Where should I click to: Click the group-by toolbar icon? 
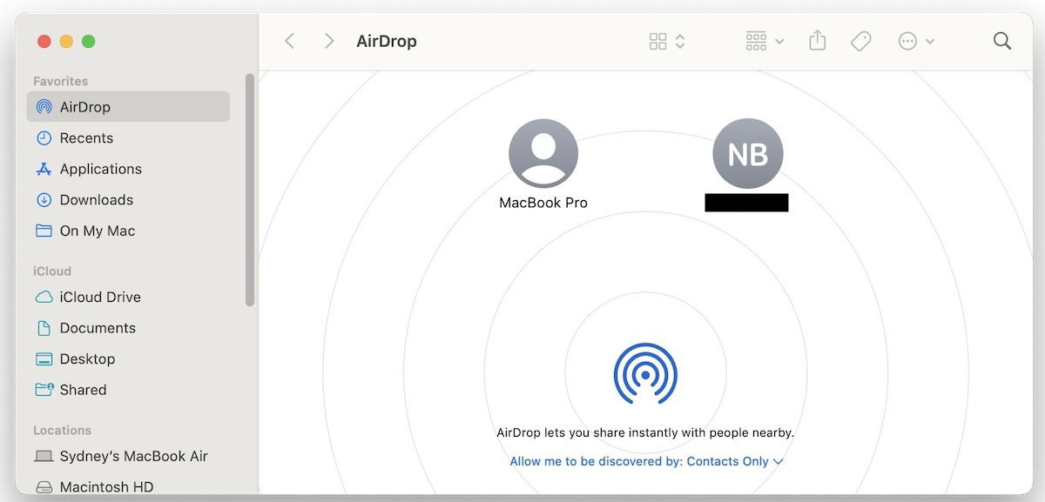[757, 40]
